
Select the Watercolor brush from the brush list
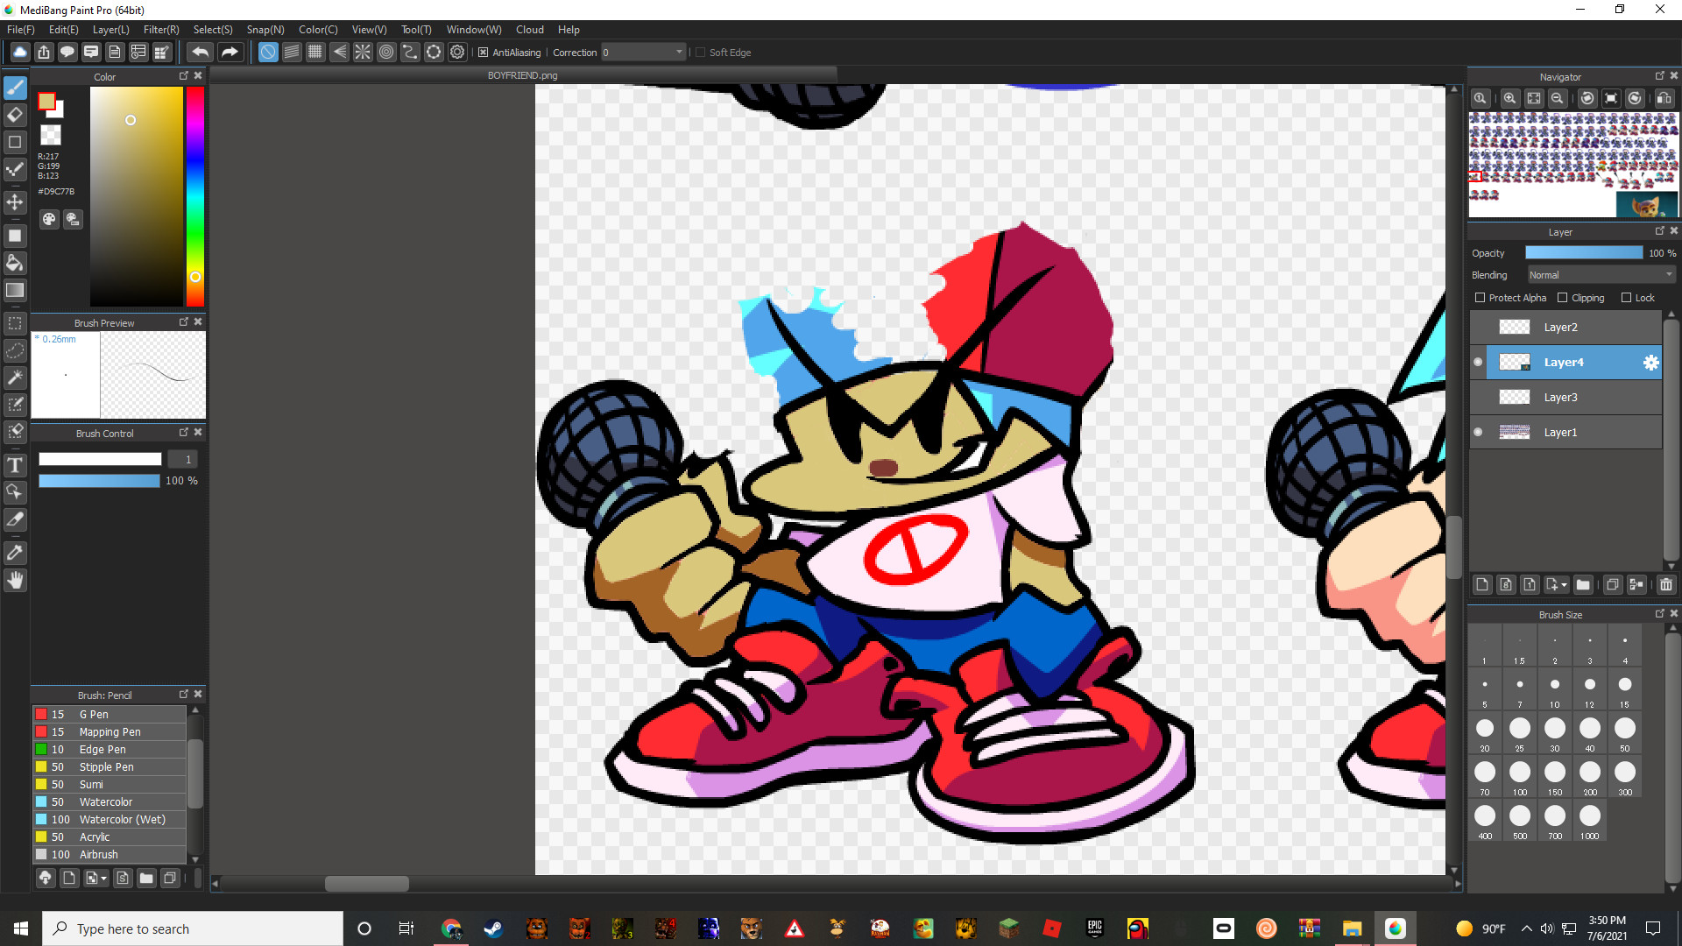(106, 801)
